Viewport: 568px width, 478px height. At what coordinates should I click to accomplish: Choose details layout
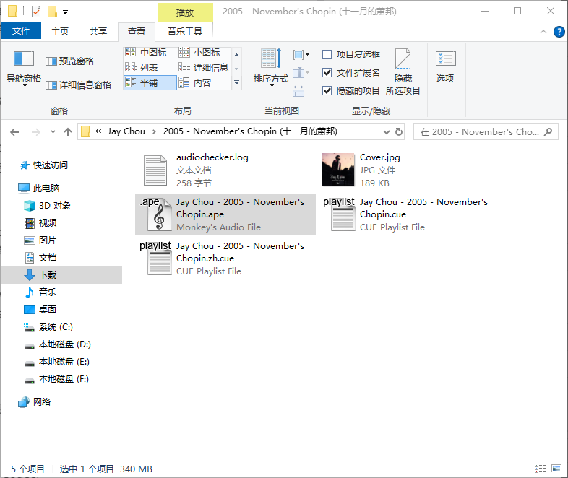coord(204,68)
